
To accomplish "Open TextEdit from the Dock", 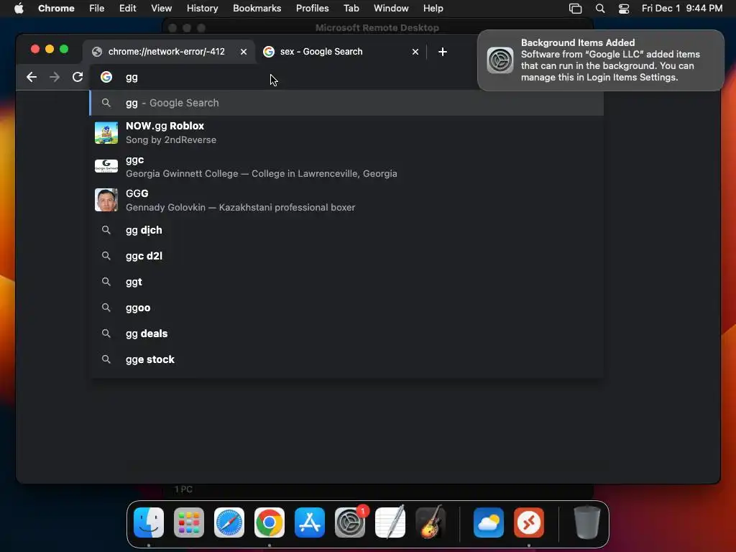I will 390,523.
